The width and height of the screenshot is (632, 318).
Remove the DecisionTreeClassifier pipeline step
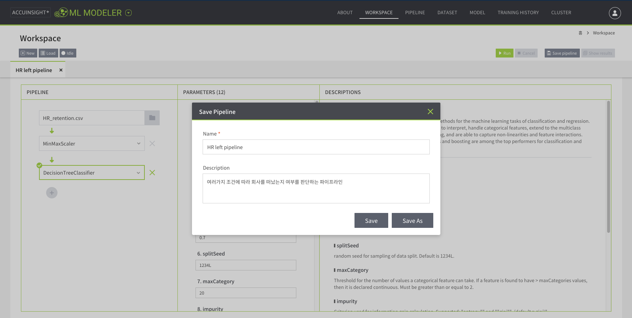152,172
